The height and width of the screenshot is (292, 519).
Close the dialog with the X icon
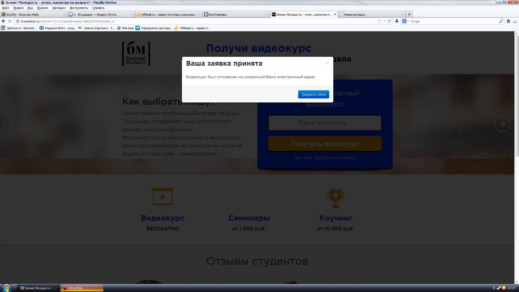click(x=327, y=63)
